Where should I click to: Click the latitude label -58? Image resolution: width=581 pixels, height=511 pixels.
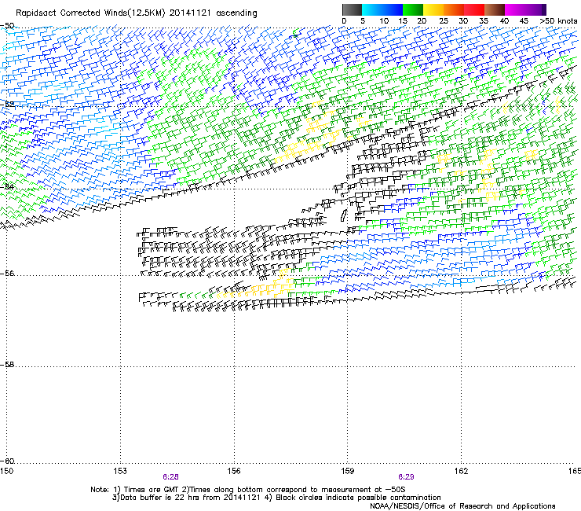pos(7,365)
